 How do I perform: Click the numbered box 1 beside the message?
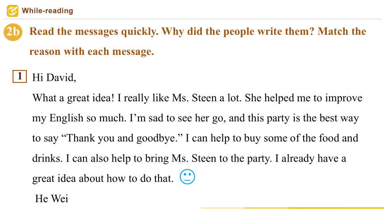coord(20,76)
